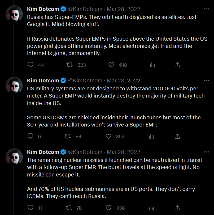Reply to the tweet with 11 replies
The image size is (214, 215).
pos(30,208)
